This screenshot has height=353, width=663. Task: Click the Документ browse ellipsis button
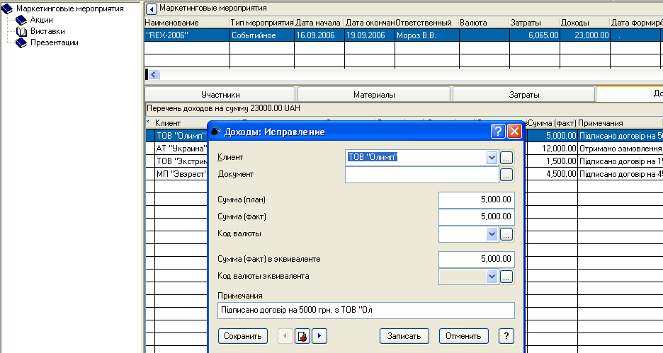(506, 175)
